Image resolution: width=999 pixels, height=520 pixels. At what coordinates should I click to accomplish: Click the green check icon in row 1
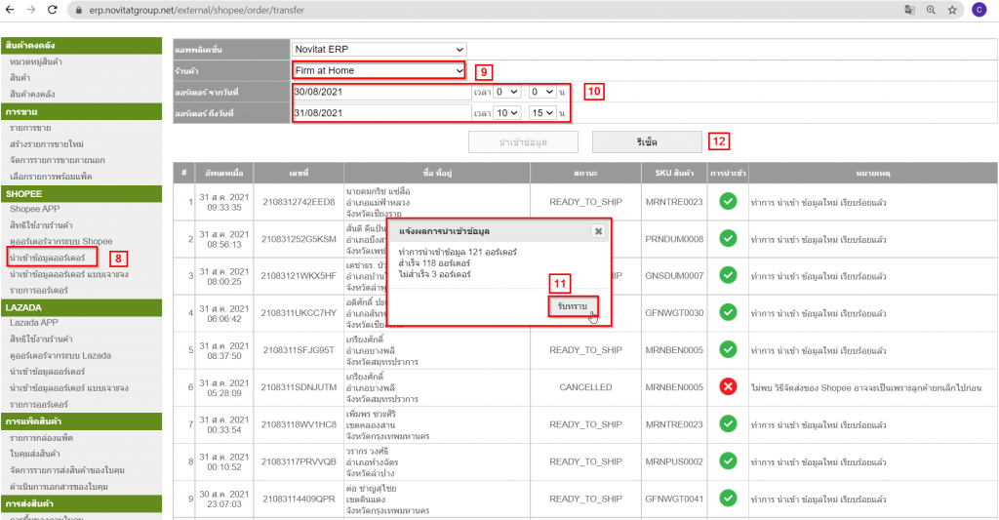[x=727, y=202]
